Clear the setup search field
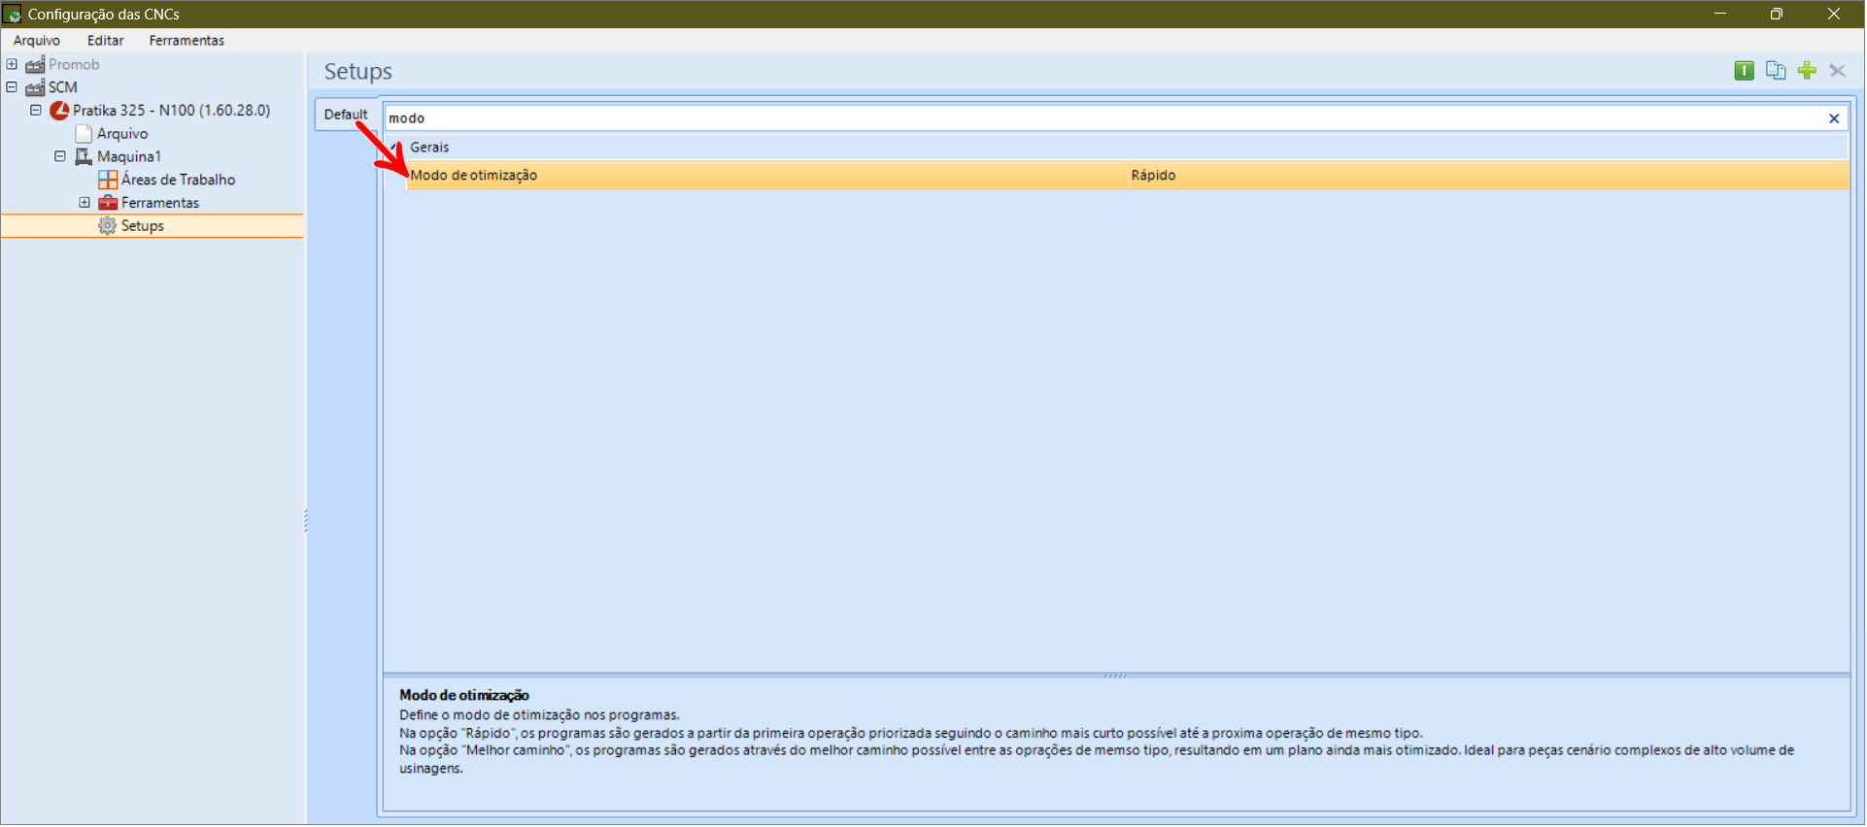 pos(1834,118)
